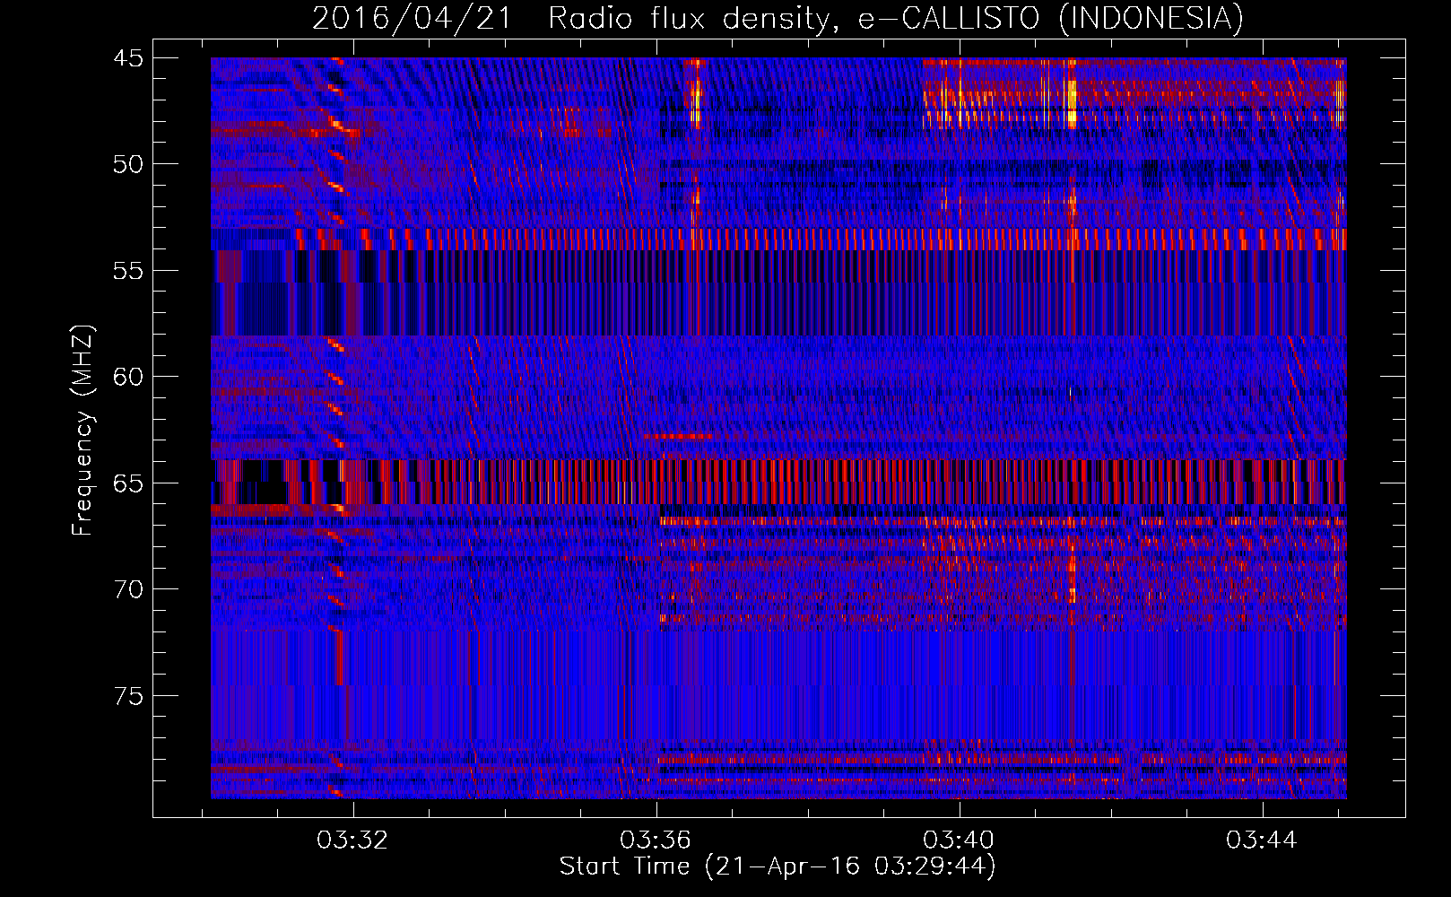The height and width of the screenshot is (897, 1451).
Task: Click the 'e-CALLISTO (INDONESIA)' title text
Action: (x=1051, y=18)
